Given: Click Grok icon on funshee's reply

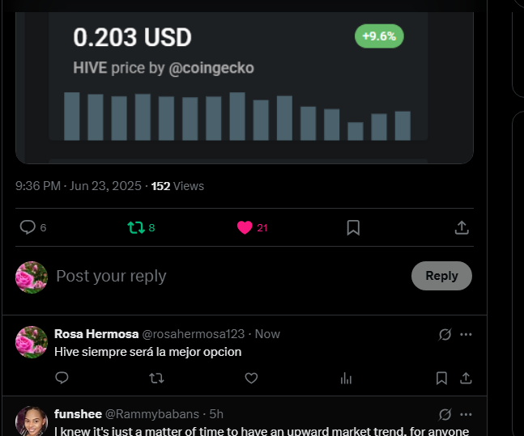Looking at the screenshot, I should [x=445, y=414].
